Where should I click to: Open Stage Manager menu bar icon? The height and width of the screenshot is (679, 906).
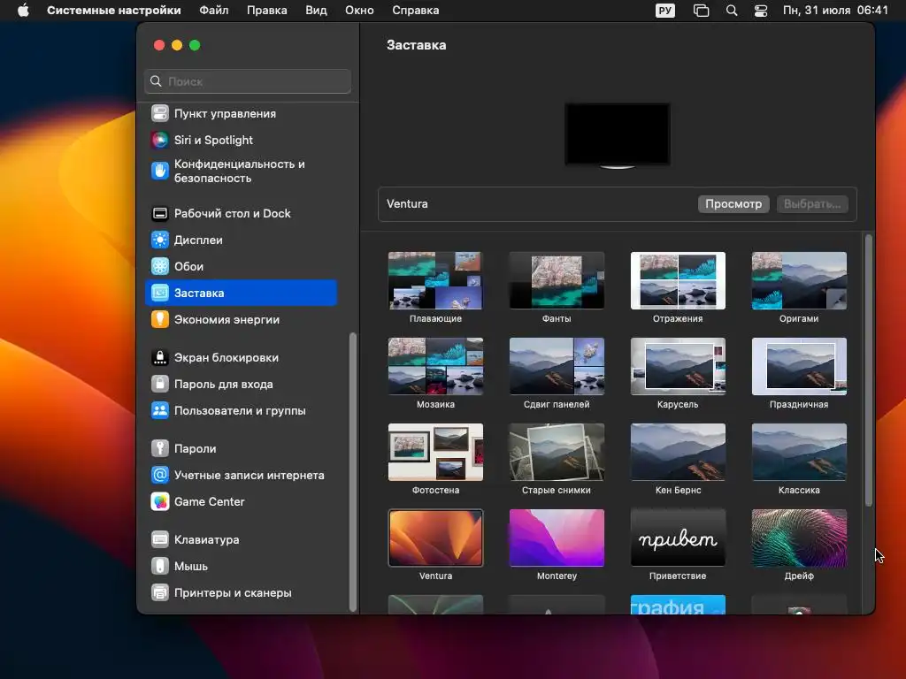pos(701,11)
